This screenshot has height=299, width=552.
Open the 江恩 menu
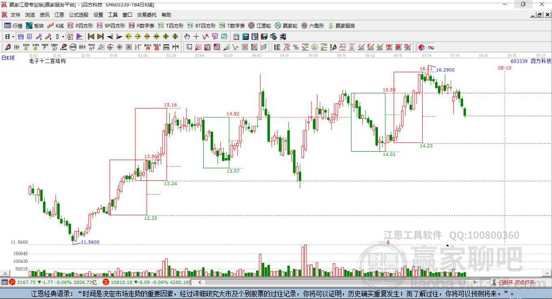[x=59, y=15]
